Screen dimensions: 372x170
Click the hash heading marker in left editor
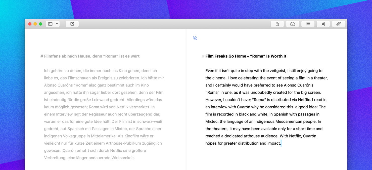[42, 56]
